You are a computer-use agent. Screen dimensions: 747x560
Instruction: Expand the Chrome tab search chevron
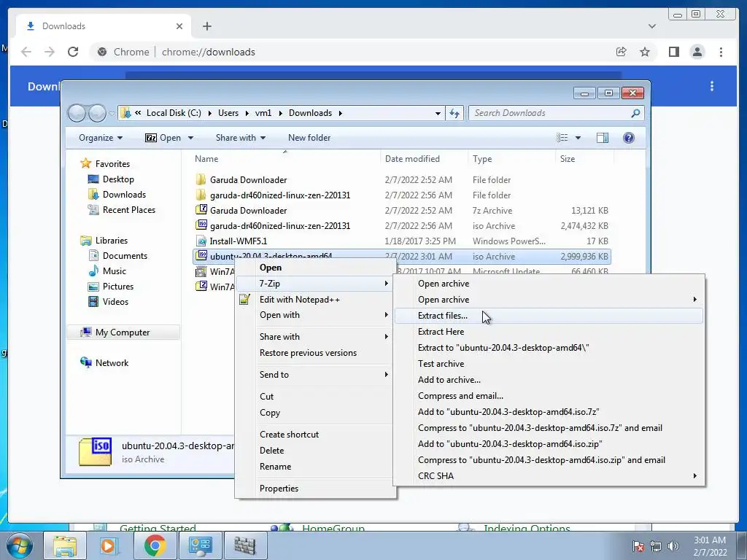pyautogui.click(x=651, y=26)
